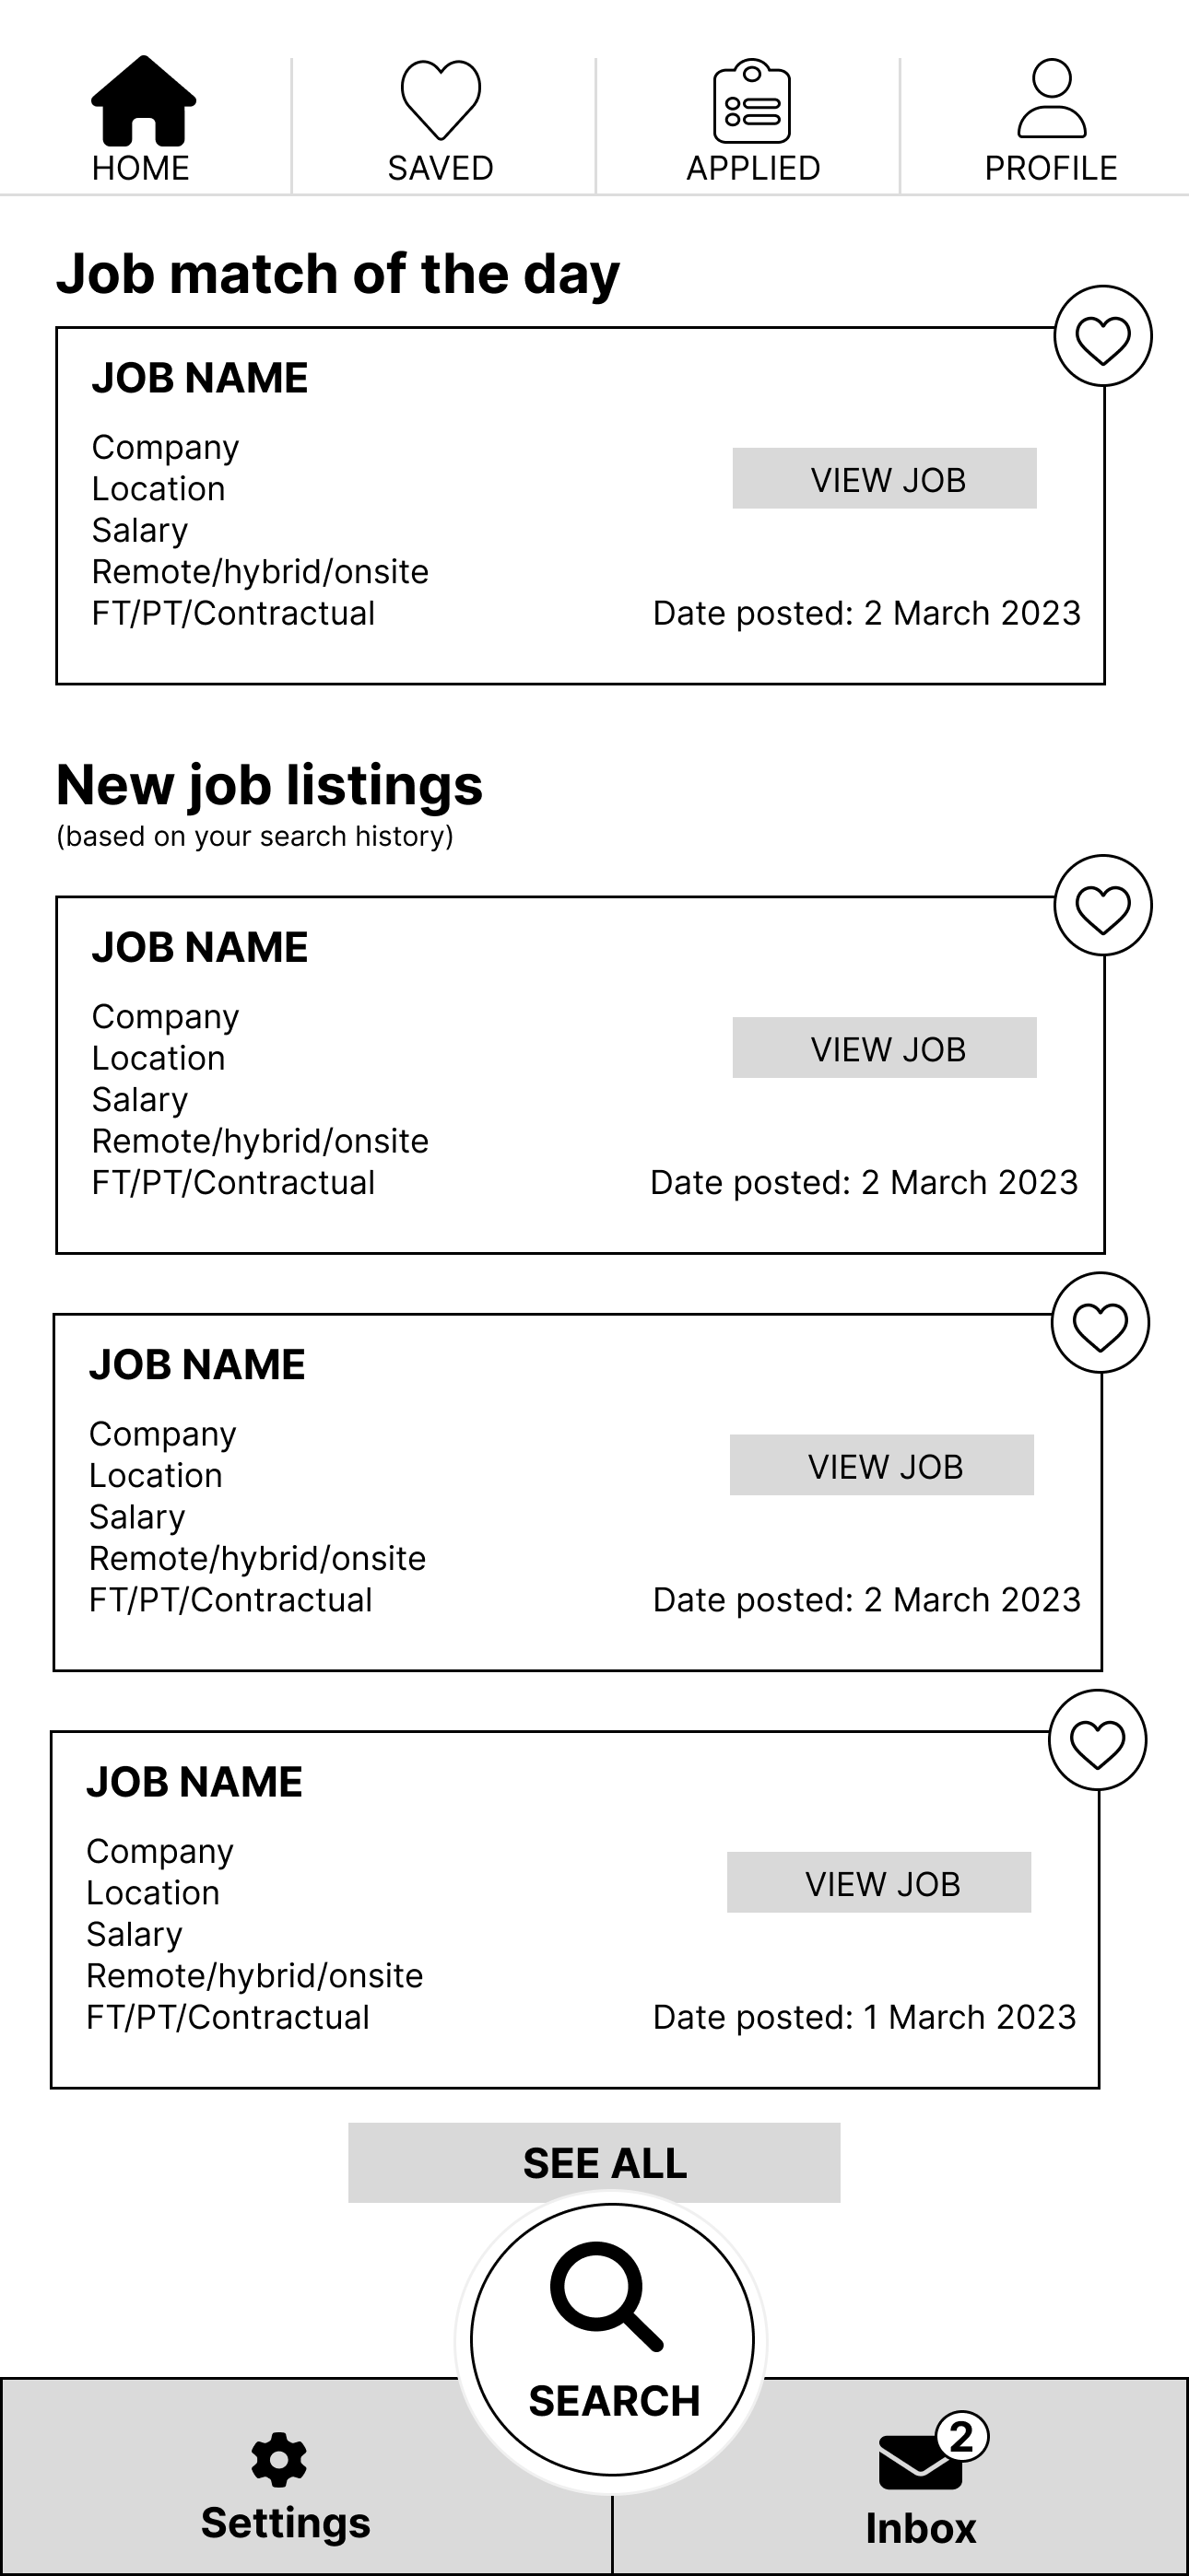The width and height of the screenshot is (1189, 2576).
Task: Open the Profile person icon
Action: (1051, 98)
